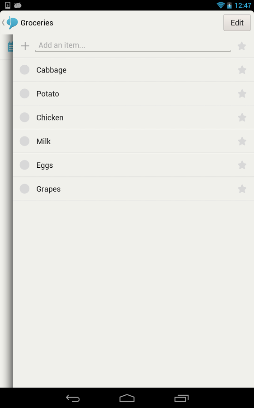This screenshot has height=408, width=254.
Task: Click the Edit button
Action: (237, 23)
